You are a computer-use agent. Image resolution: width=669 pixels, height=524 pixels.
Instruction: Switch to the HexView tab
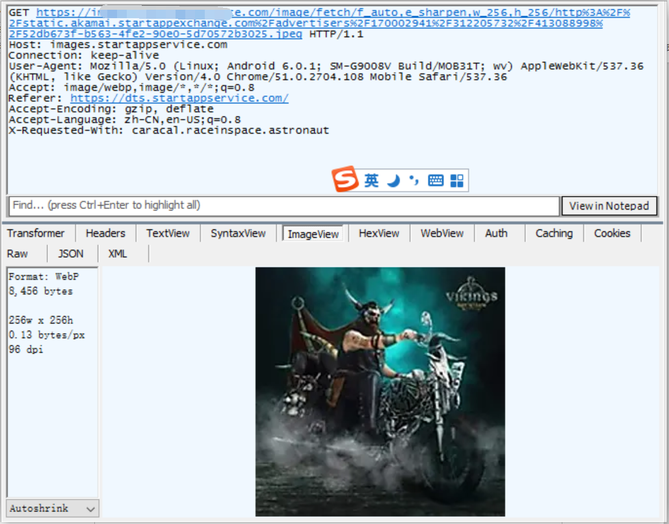click(379, 234)
